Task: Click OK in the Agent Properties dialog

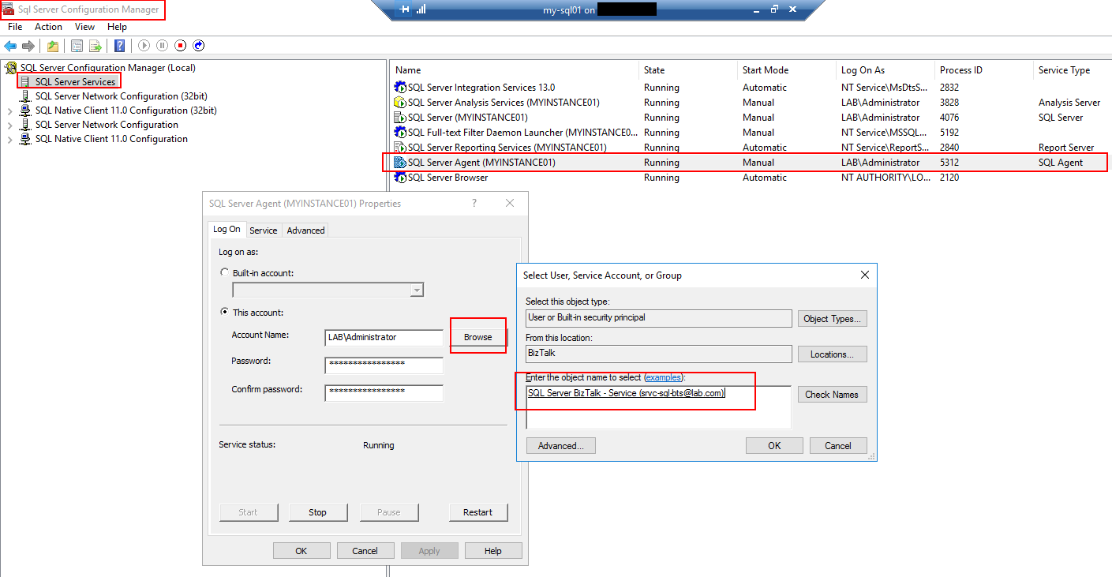Action: click(x=301, y=551)
